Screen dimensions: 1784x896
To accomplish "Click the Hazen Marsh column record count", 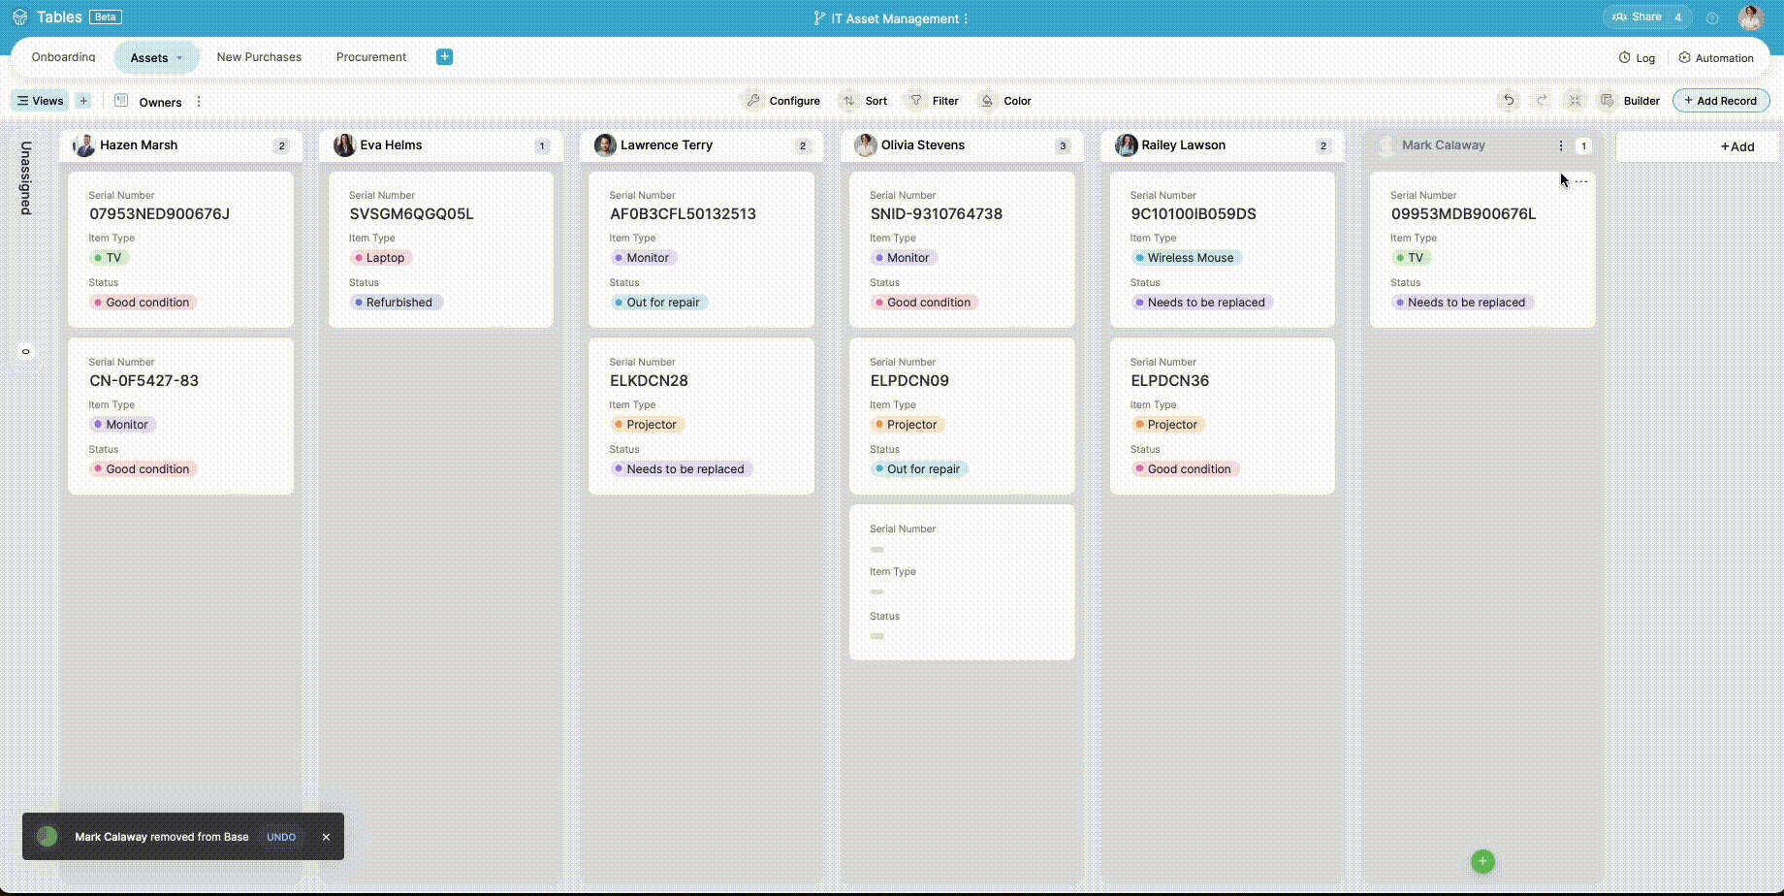I will [x=281, y=145].
